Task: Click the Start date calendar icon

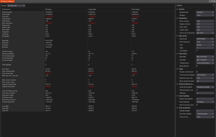Action: click(198, 57)
